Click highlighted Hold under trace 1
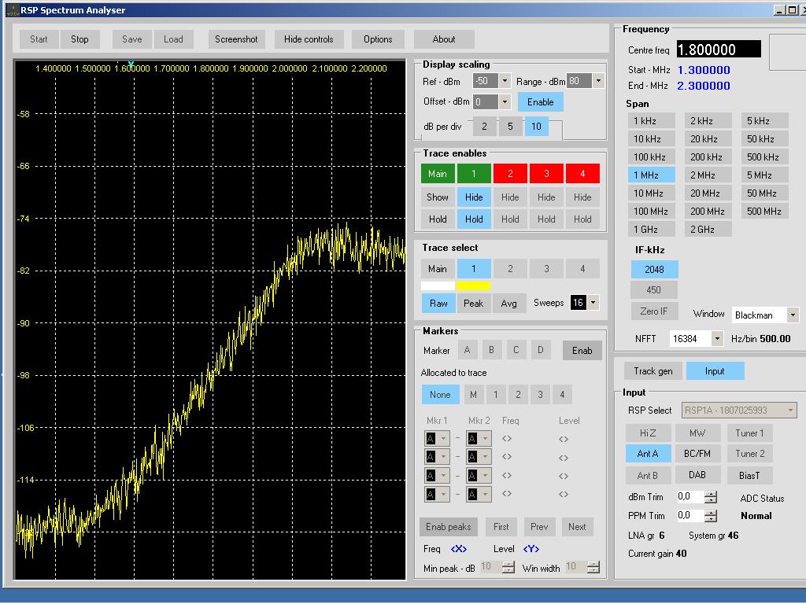This screenshot has width=806, height=604. (x=474, y=219)
